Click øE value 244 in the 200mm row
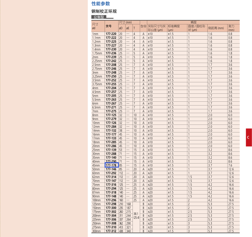 (x=128, y=216)
